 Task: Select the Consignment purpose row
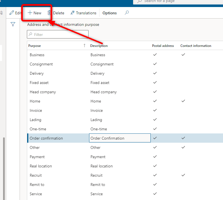[41, 64]
